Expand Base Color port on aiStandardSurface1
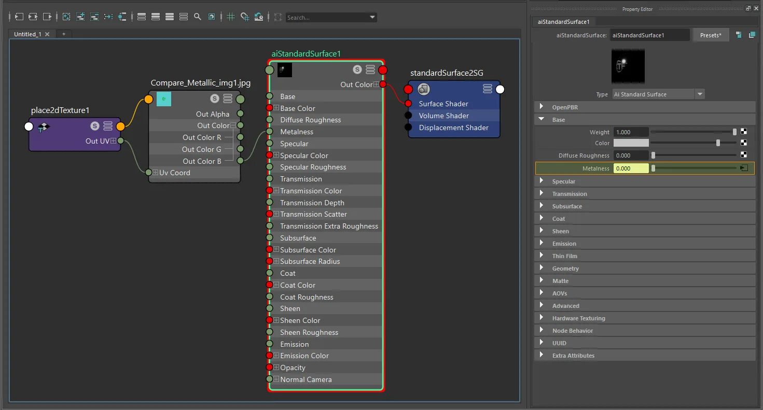Screen dimensions: 763x410 (x=276, y=108)
